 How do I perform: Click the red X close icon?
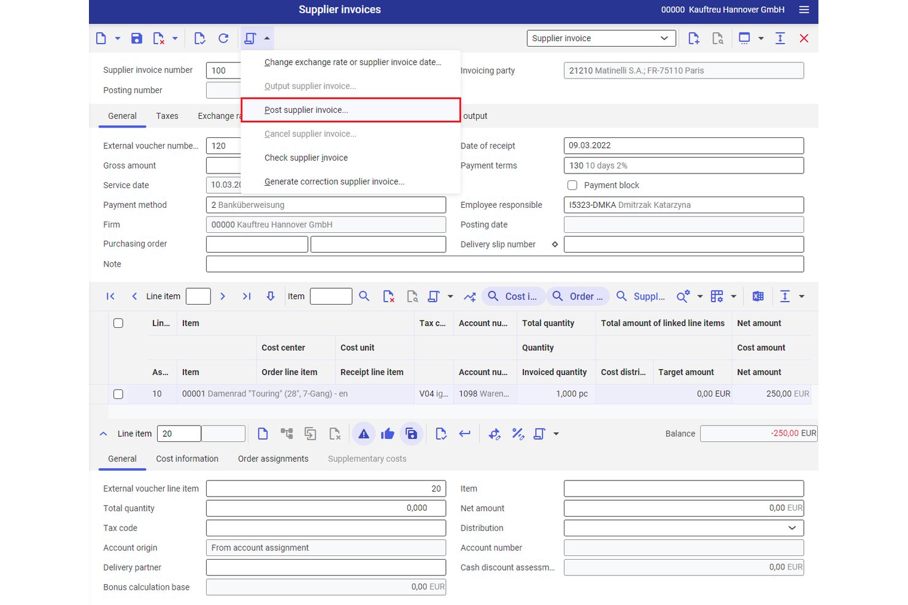click(x=804, y=39)
